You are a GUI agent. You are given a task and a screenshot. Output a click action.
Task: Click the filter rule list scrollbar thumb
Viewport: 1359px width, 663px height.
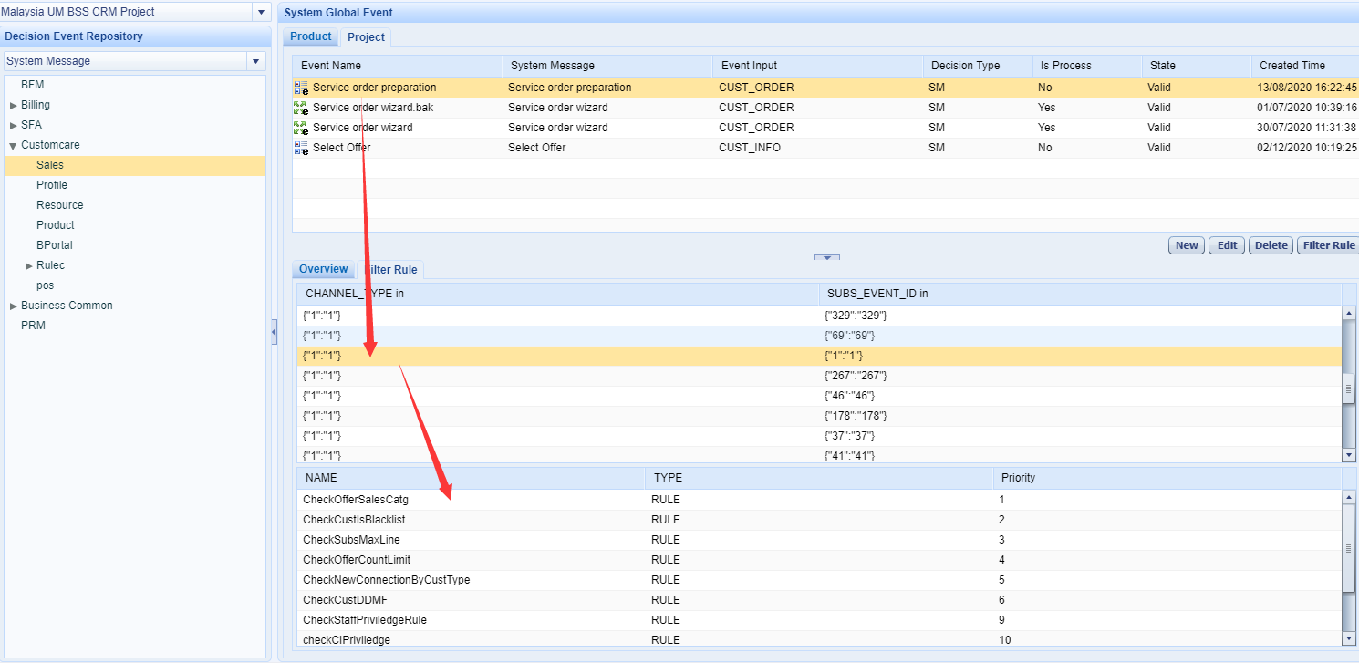pyautogui.click(x=1349, y=388)
